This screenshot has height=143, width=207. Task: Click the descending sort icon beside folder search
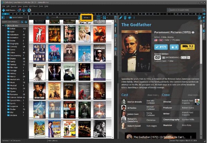point(26,22)
